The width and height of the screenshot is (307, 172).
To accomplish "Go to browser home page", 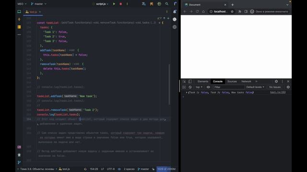I will coord(203,11).
